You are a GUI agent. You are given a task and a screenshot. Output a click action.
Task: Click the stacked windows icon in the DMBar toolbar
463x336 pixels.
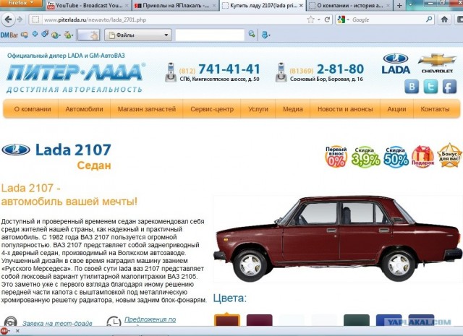tap(45, 34)
